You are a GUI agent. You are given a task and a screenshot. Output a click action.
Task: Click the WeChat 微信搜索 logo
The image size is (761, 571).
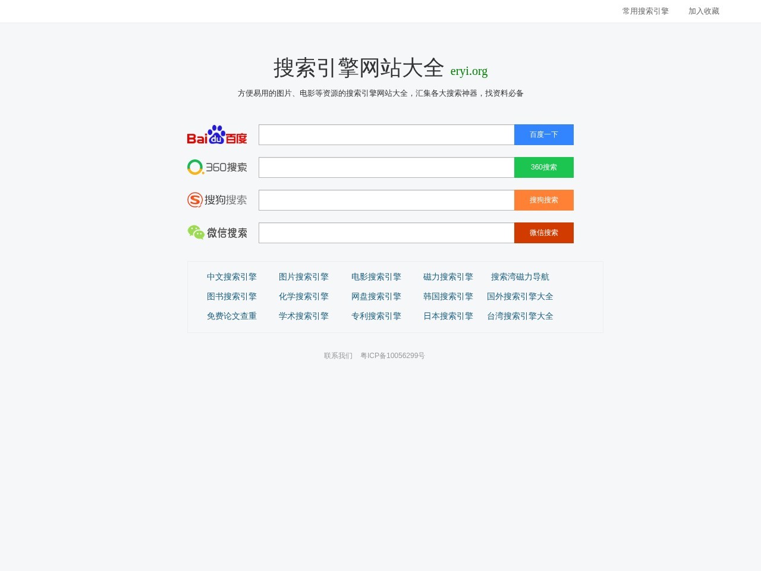coord(218,233)
